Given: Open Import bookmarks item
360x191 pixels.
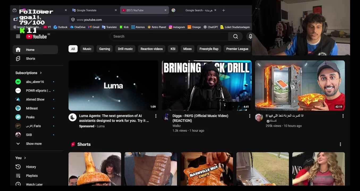Looking at the screenshot, I should tap(27, 27).
